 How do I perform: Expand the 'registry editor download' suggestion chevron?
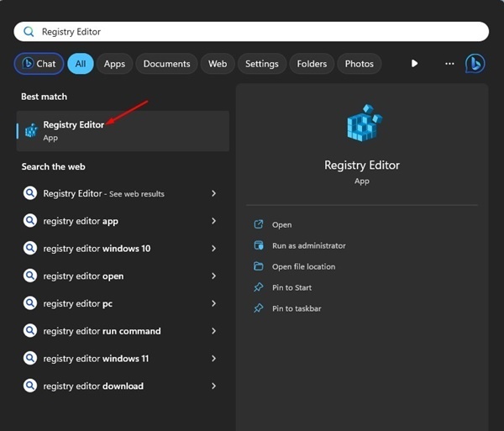[214, 386]
